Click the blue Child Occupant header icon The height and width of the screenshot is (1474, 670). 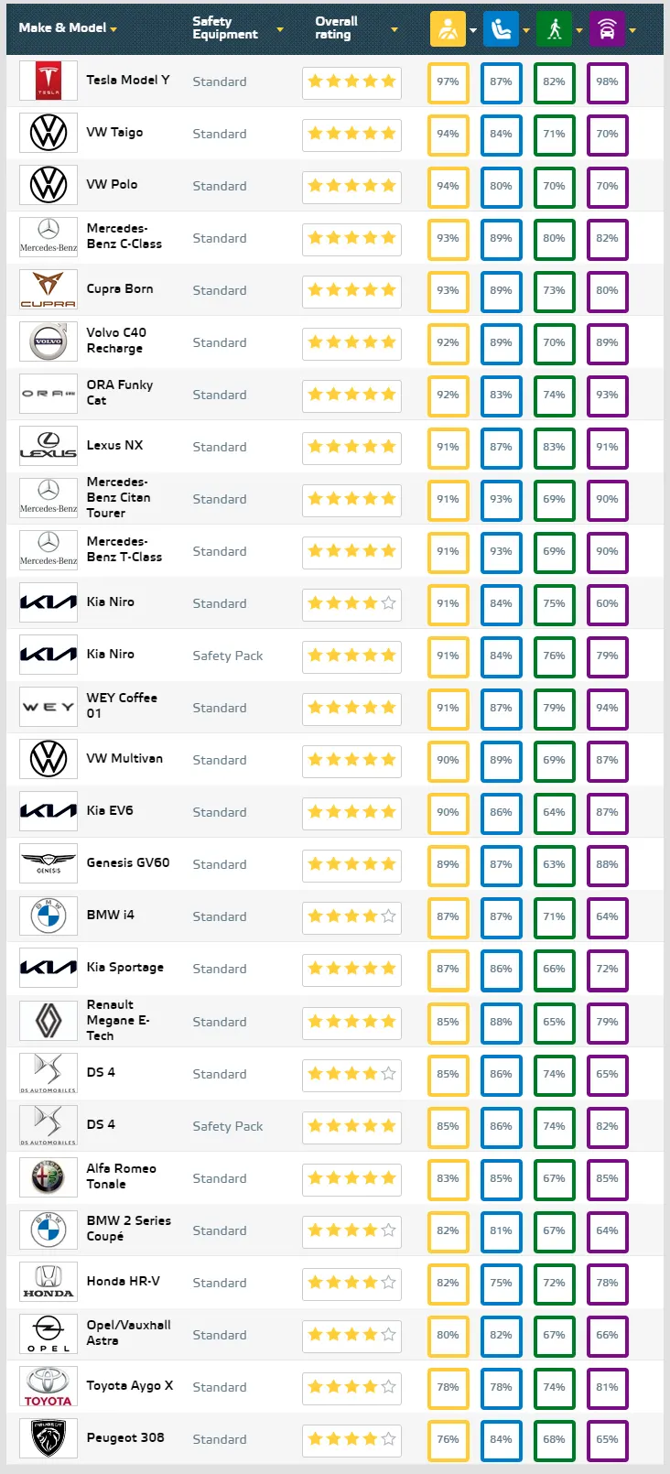501,29
